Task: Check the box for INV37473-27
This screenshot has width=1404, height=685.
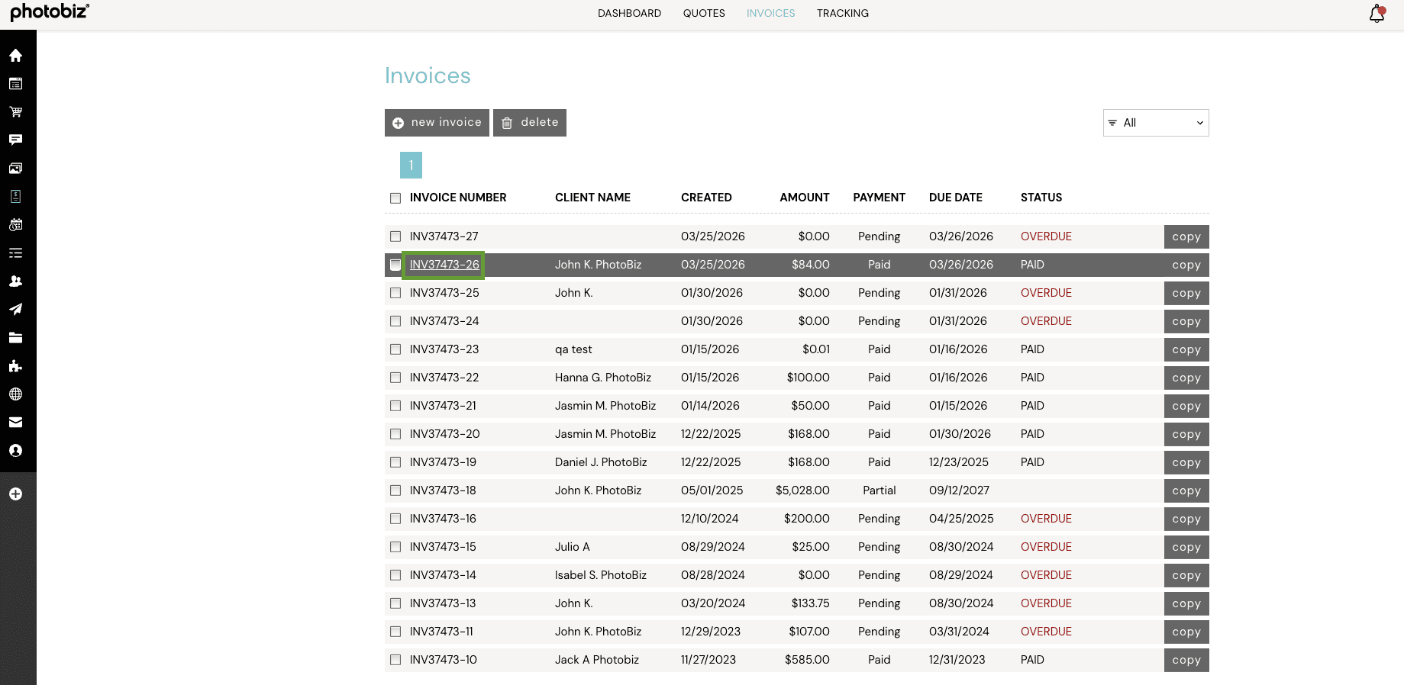Action: pyautogui.click(x=395, y=236)
